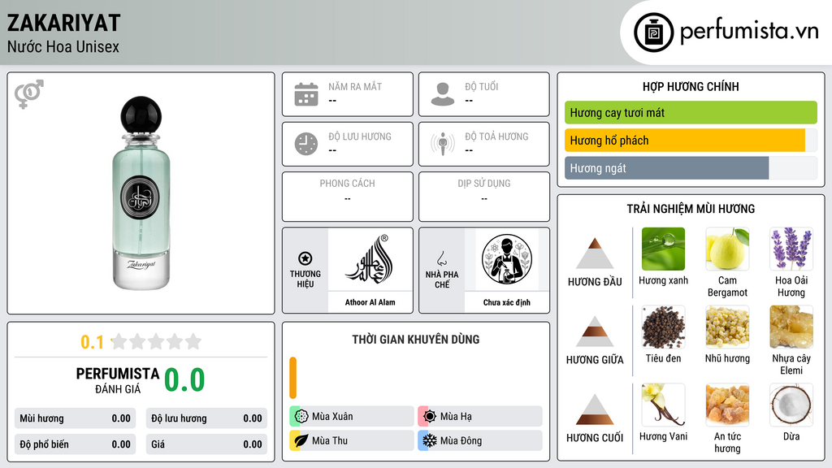Click the Hương giữa pyramid icon
The width and height of the screenshot is (832, 468).
595,331
